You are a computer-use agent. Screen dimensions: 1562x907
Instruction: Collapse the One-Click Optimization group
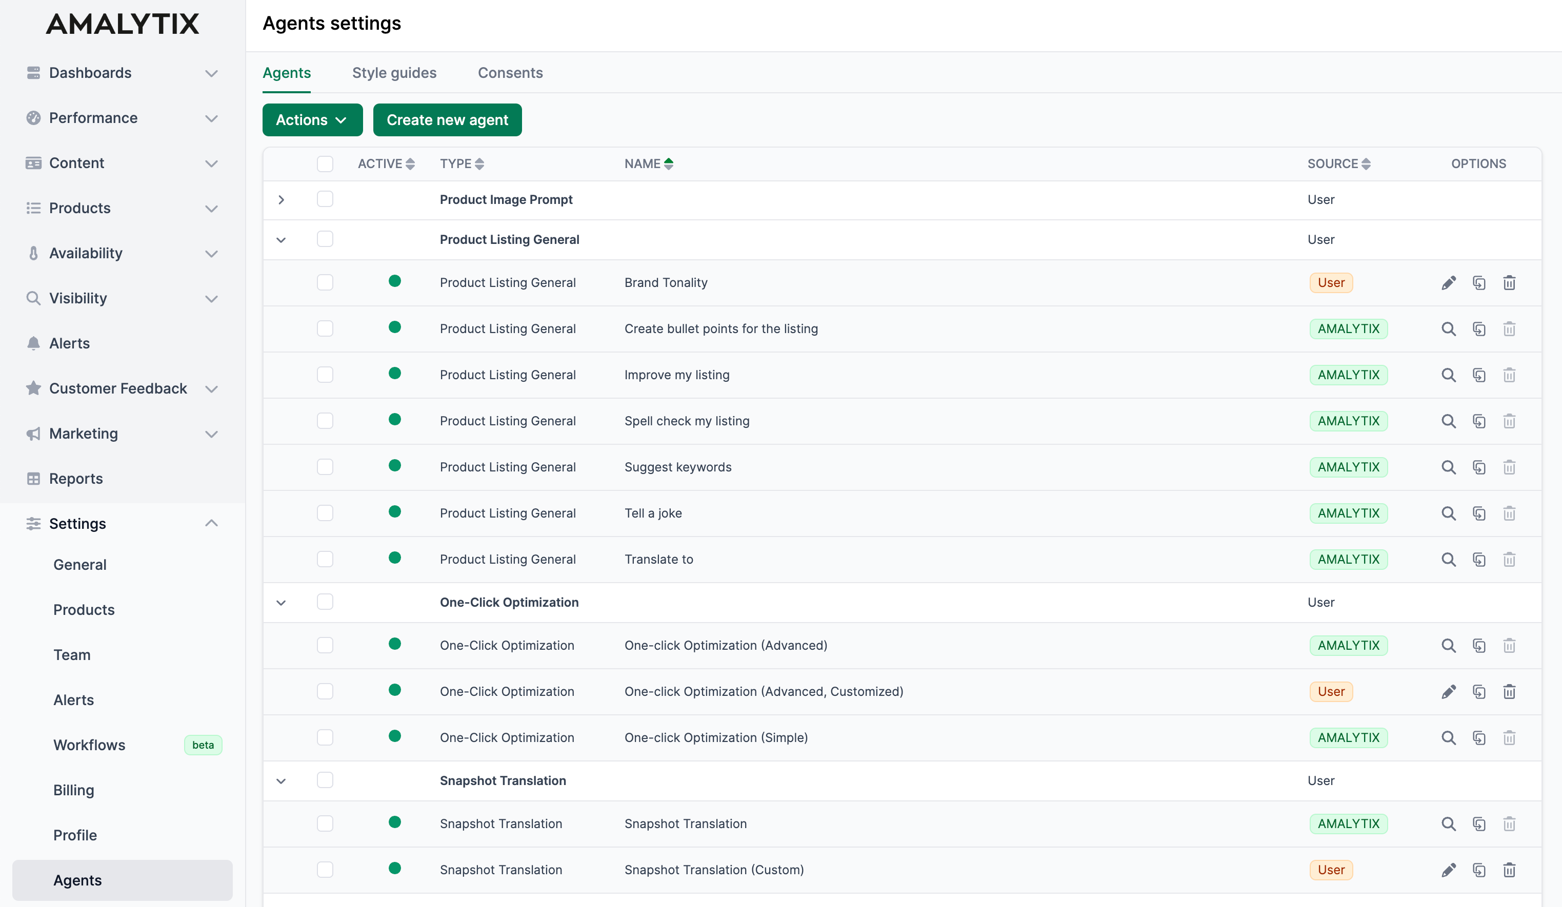tap(281, 602)
